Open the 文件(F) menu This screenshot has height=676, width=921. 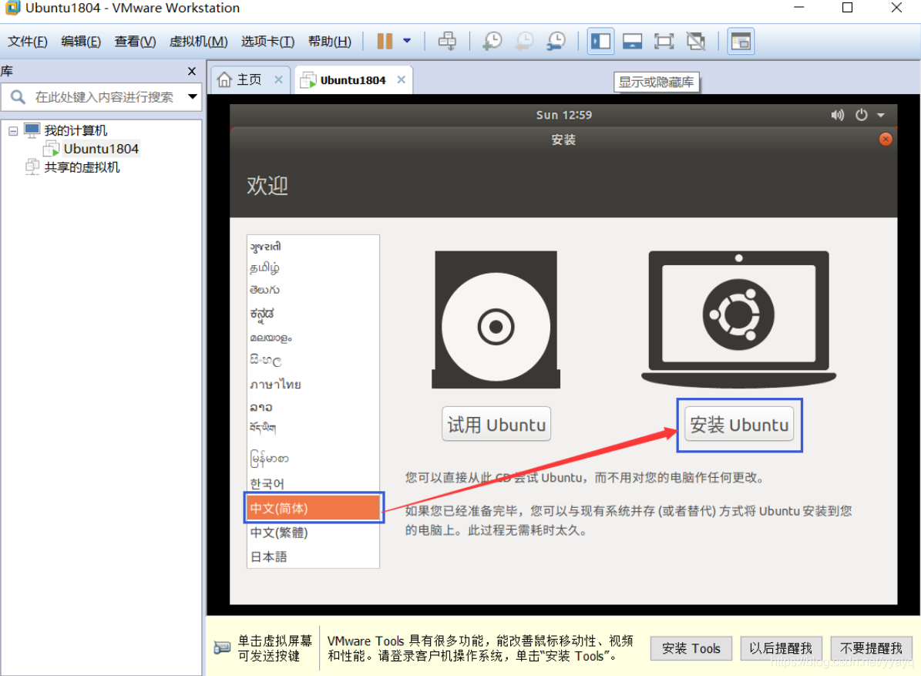28,41
